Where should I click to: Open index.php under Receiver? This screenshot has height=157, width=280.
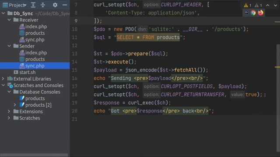(36, 27)
